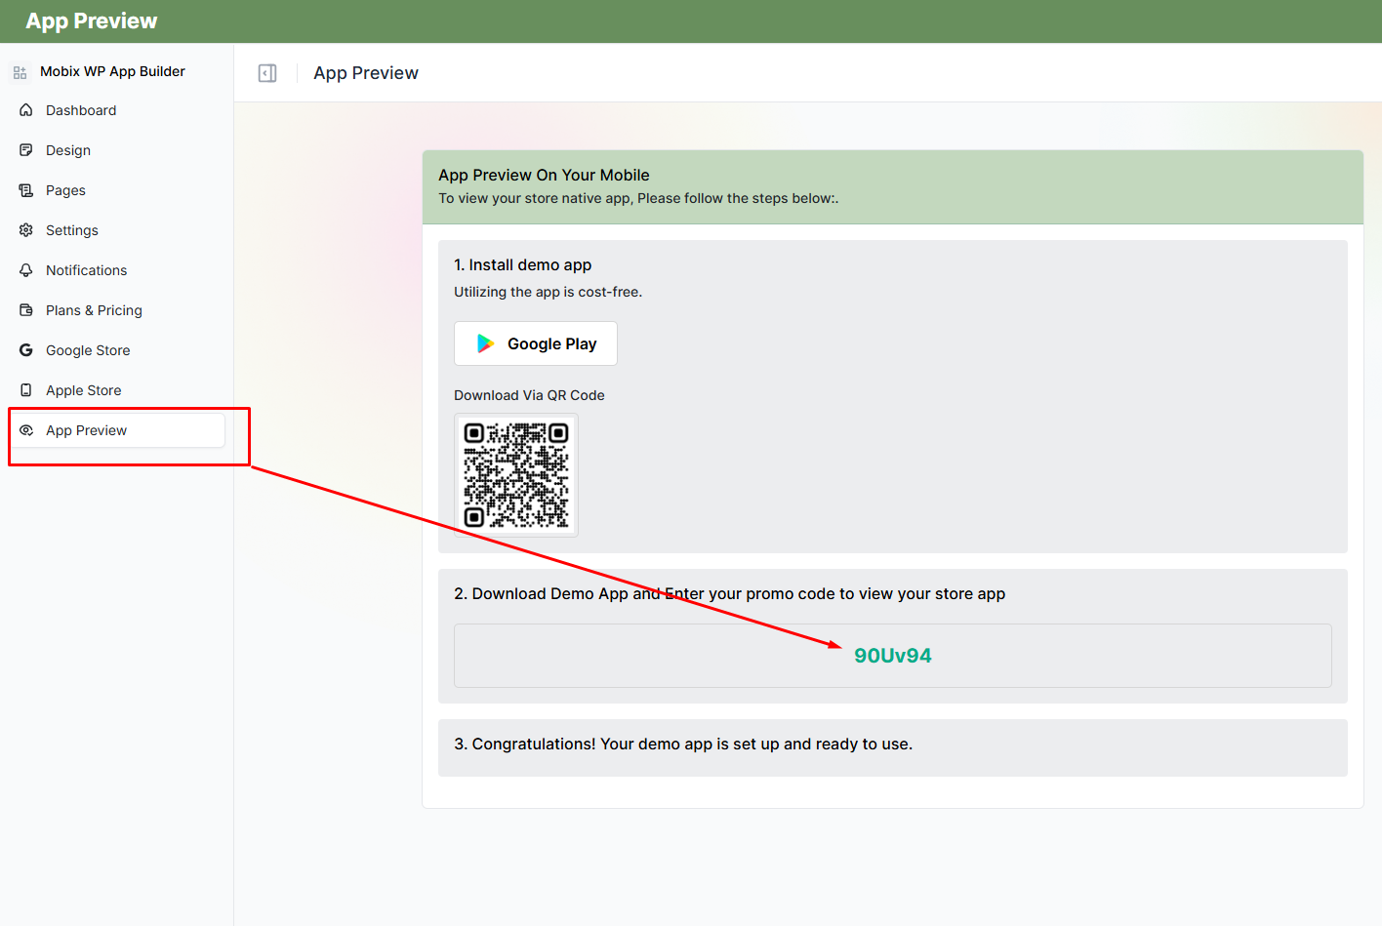Select the App Preview menu item

point(117,430)
